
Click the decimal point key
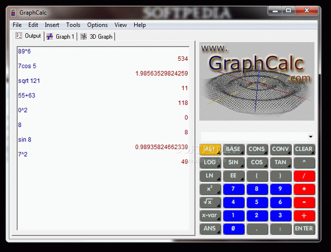tap(257, 229)
